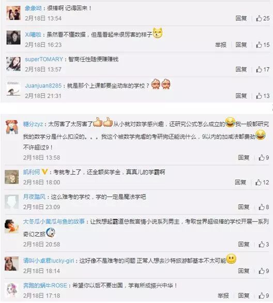Image resolution: width=273 pixels, height=303 pixels.
Task: Like 奔跑的蜗牛ROSE's comment
Action: [x=264, y=296]
